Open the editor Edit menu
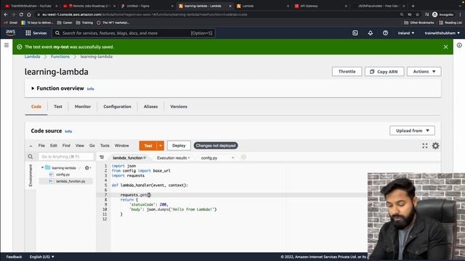Image resolution: width=465 pixels, height=261 pixels. coord(53,146)
